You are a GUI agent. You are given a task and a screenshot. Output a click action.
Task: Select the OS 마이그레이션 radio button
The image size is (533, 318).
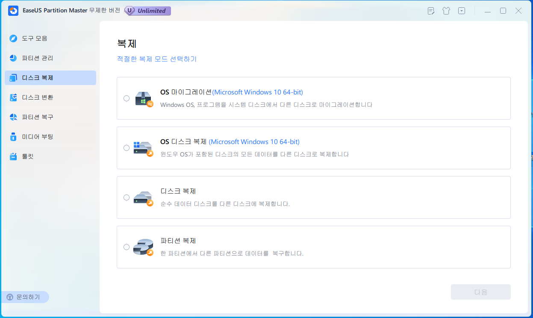tap(127, 98)
